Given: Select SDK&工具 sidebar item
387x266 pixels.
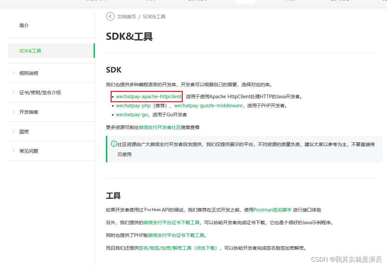Looking at the screenshot, I should [51, 51].
